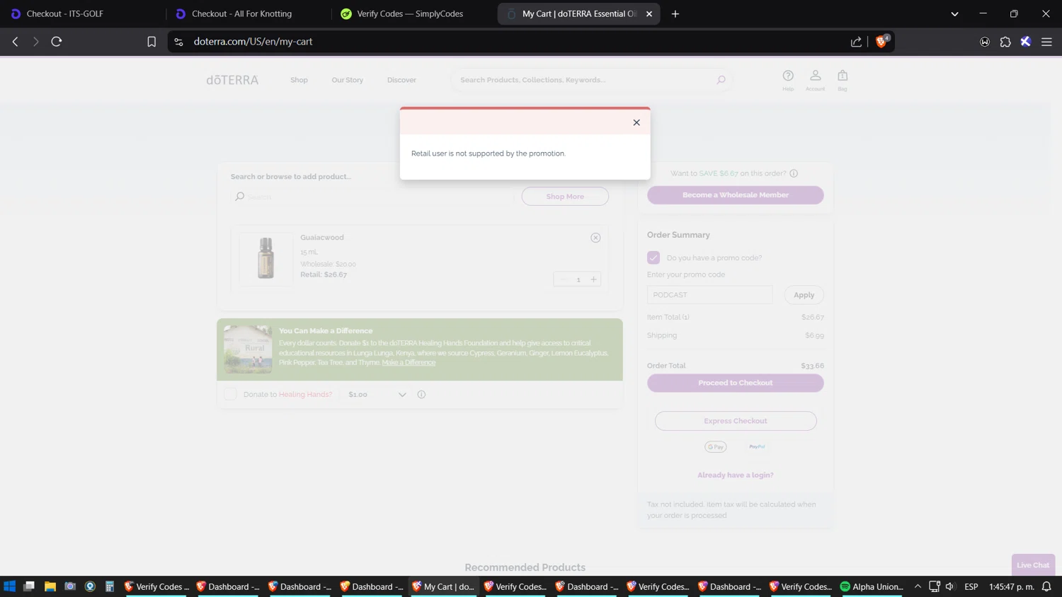The image size is (1062, 597).
Task: Open Brave Shields icon
Action: 881,42
